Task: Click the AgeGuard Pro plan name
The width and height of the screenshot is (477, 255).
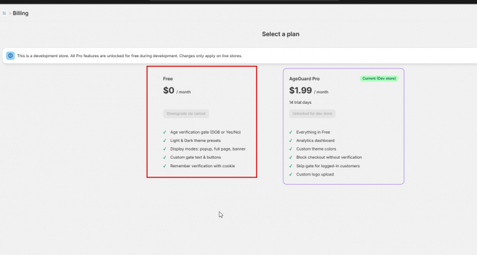Action: pyautogui.click(x=304, y=78)
